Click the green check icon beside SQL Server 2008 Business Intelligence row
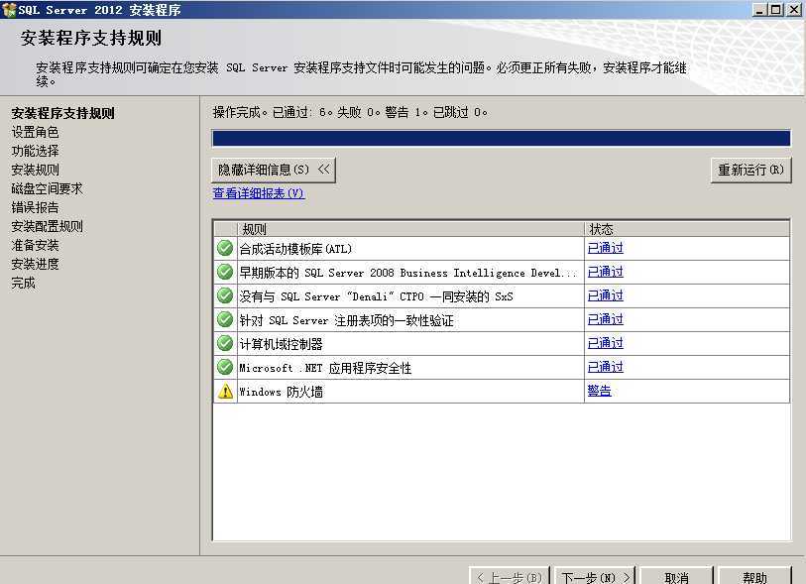The image size is (806, 584). 225,272
